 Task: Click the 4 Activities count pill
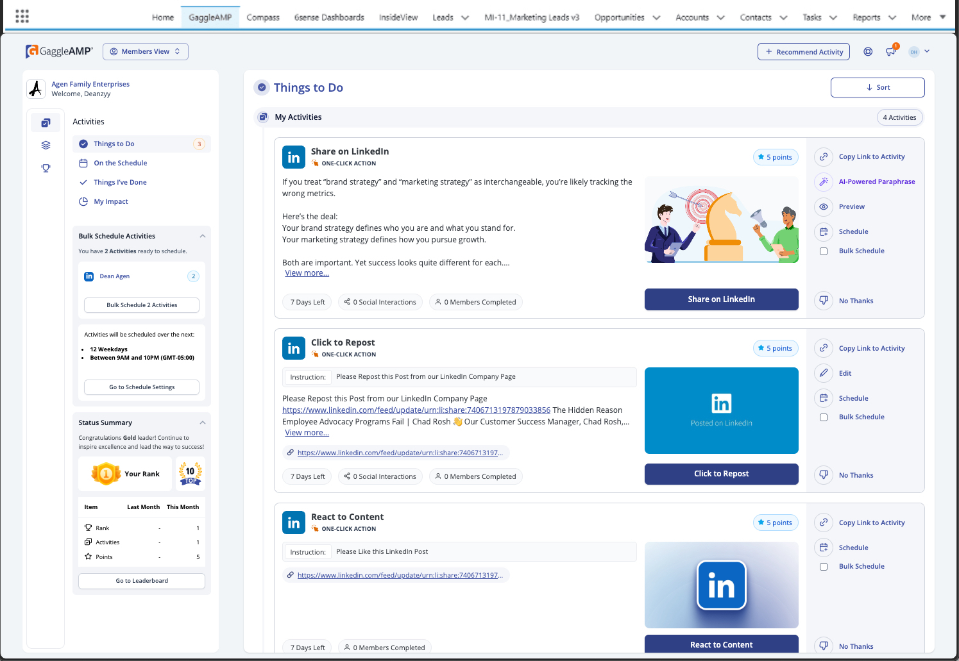pos(899,117)
